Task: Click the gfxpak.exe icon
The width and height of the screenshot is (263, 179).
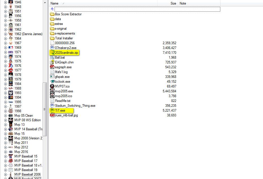Action: pyautogui.click(x=52, y=76)
